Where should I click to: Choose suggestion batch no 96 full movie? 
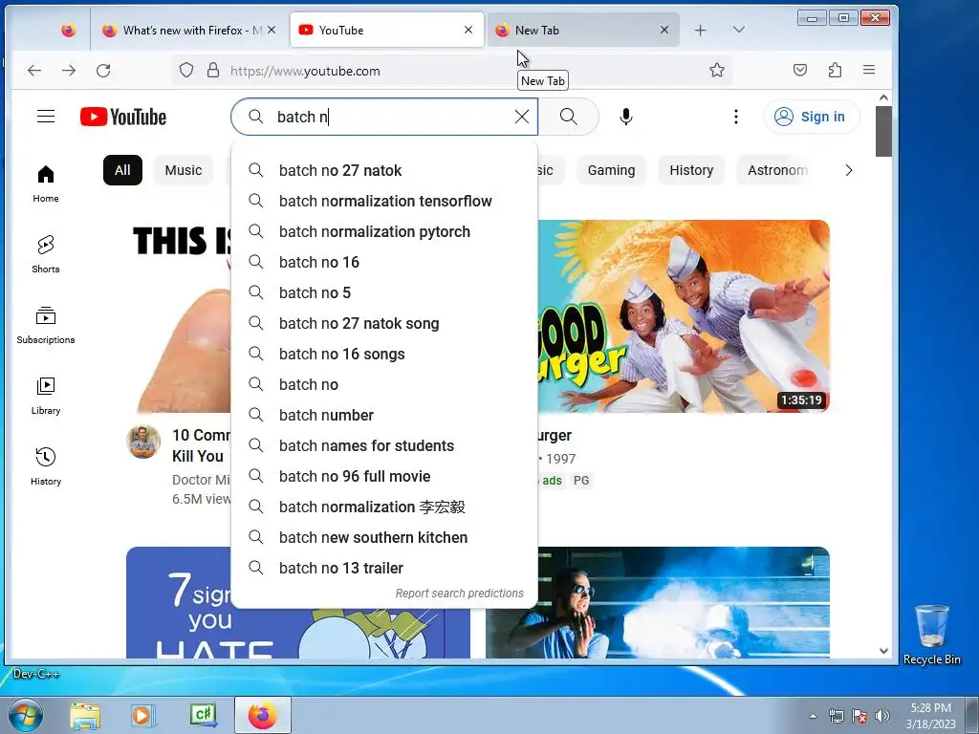(384, 476)
